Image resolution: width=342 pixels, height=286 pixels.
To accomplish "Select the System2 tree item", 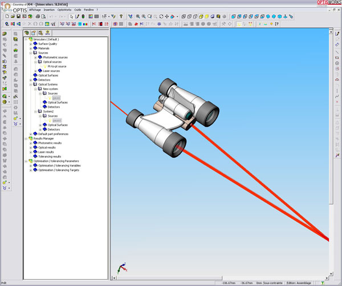I will click(48, 112).
